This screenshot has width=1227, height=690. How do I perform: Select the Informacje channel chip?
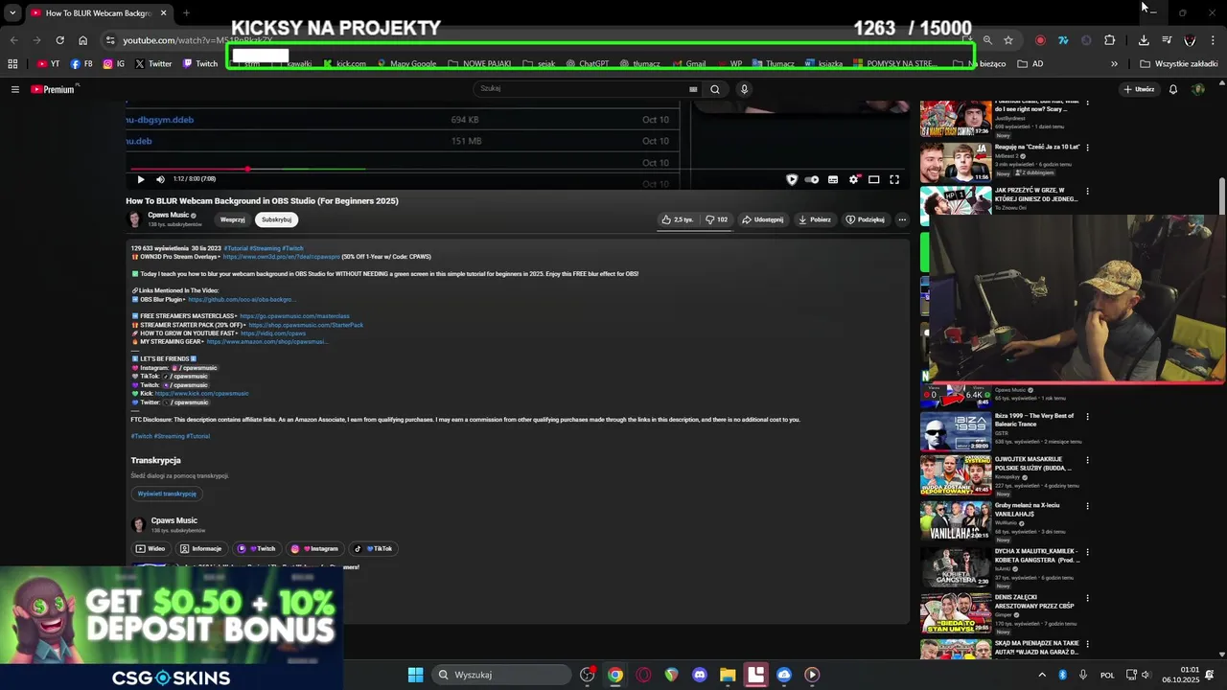point(200,549)
